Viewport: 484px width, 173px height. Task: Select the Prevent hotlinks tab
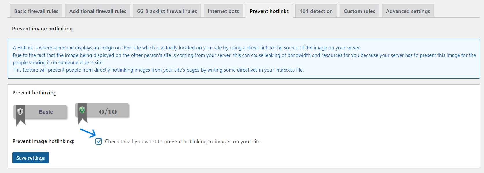[269, 11]
